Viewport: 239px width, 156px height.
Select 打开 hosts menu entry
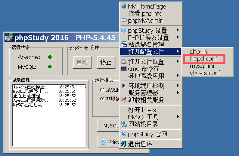click(151, 110)
